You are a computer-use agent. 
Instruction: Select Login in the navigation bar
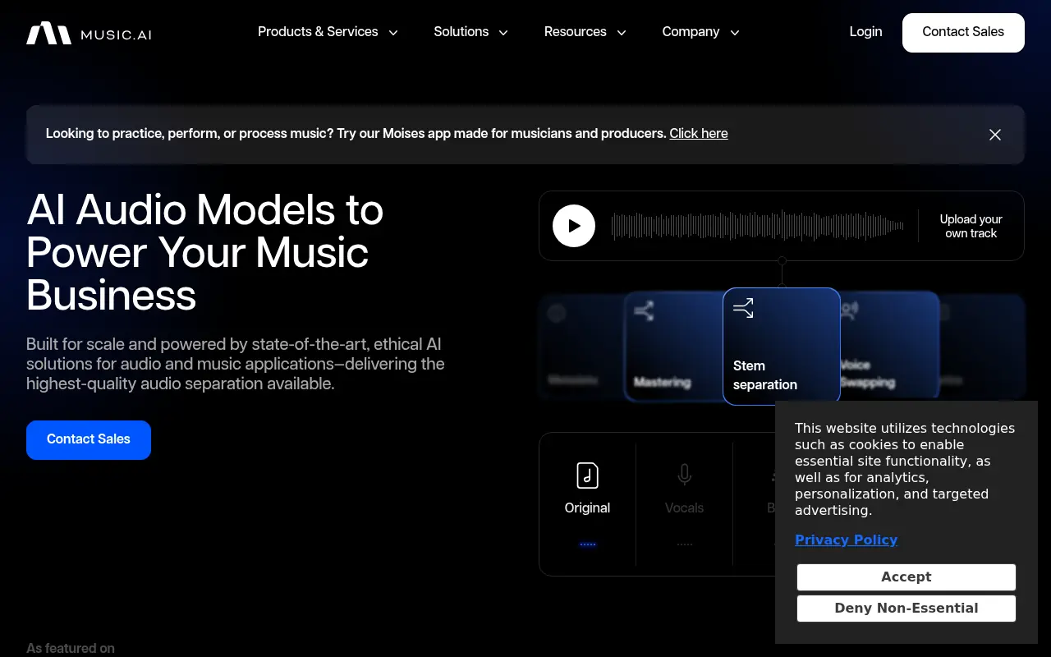[x=865, y=32]
